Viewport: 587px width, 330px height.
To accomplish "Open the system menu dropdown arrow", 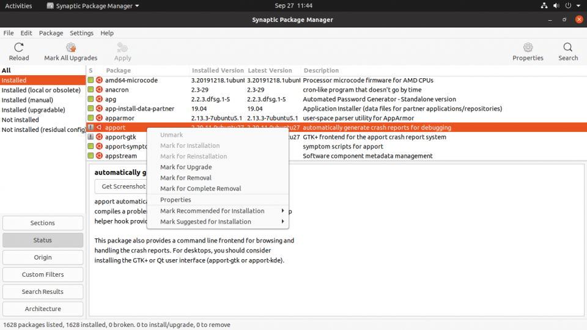I will point(578,5).
